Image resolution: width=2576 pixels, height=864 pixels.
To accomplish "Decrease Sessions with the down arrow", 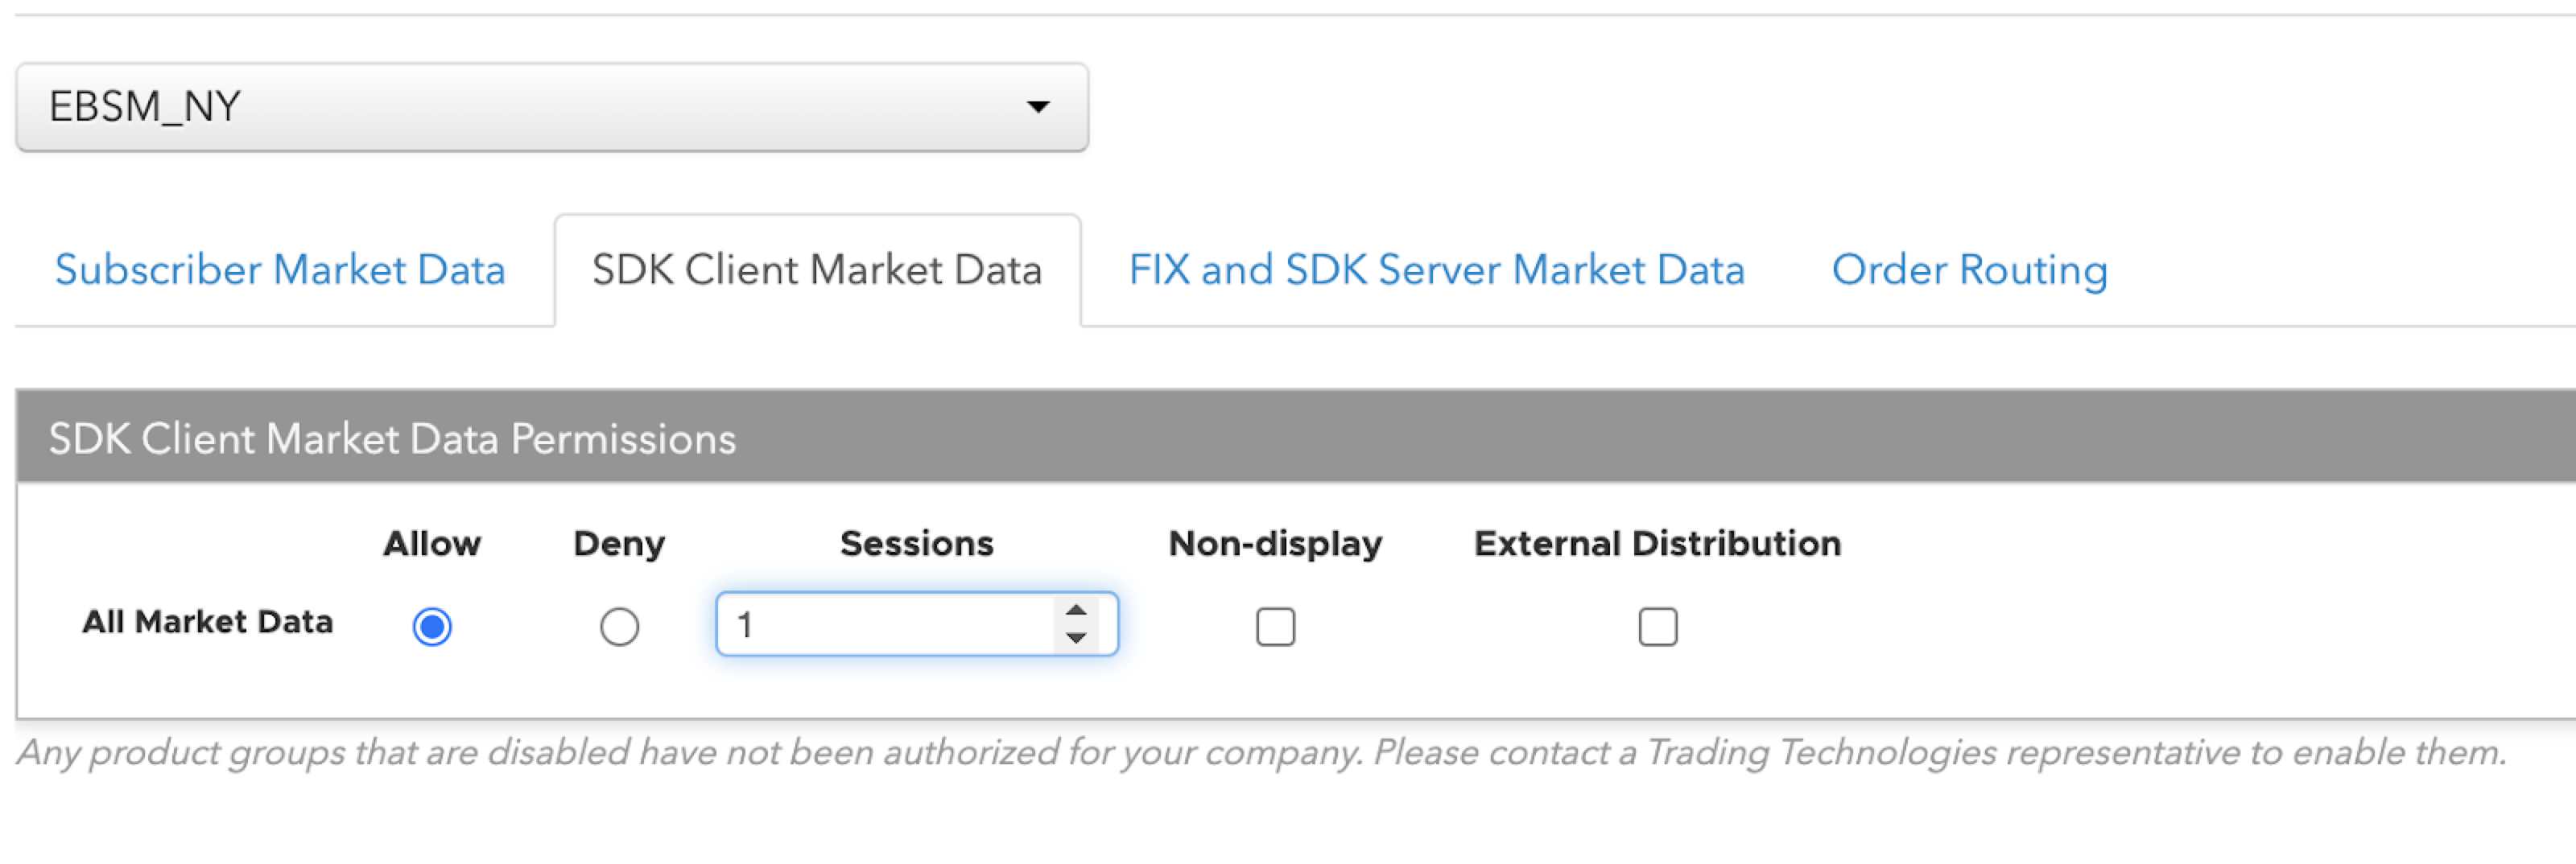I will tap(1076, 638).
